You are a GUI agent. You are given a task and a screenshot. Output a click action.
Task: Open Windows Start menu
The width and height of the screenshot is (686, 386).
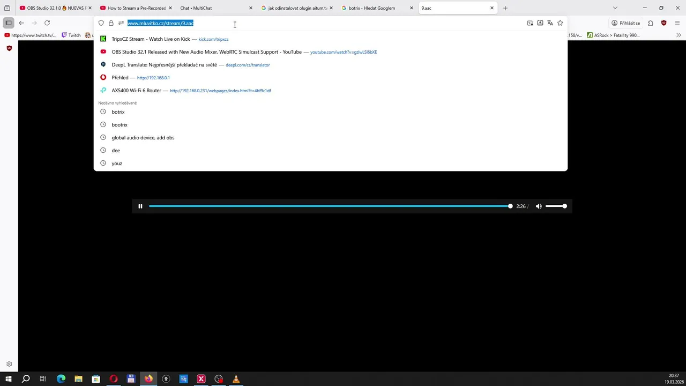point(8,379)
